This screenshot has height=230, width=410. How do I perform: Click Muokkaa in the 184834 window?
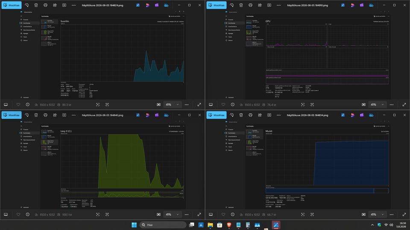click(217, 115)
